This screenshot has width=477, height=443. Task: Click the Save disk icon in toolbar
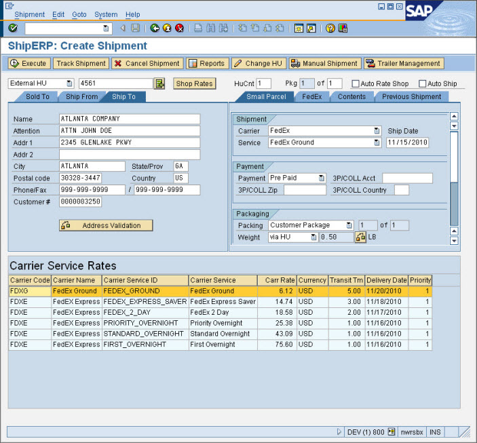click(x=136, y=28)
